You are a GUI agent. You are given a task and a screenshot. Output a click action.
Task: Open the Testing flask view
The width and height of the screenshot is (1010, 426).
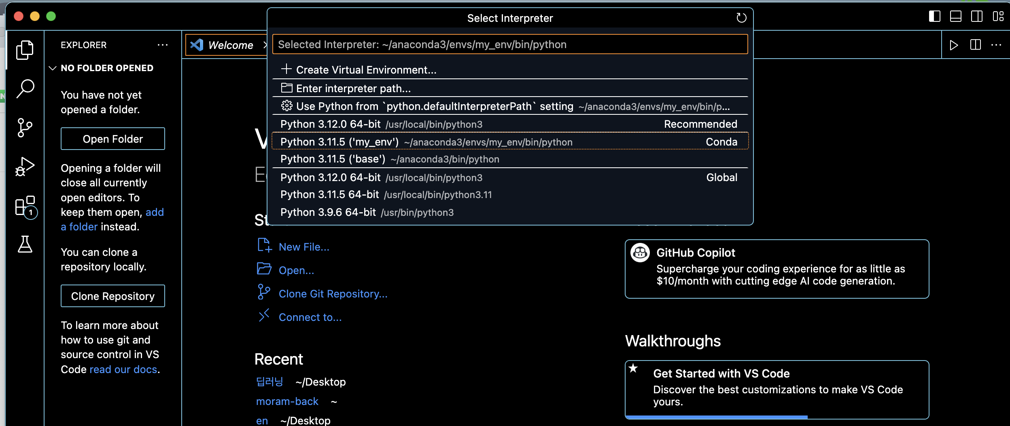coord(25,244)
